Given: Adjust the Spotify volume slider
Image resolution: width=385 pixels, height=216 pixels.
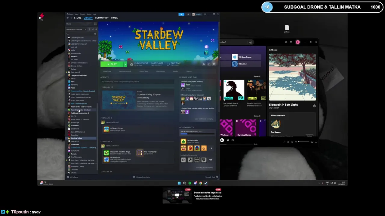Looking at the screenshot, I should (303, 142).
